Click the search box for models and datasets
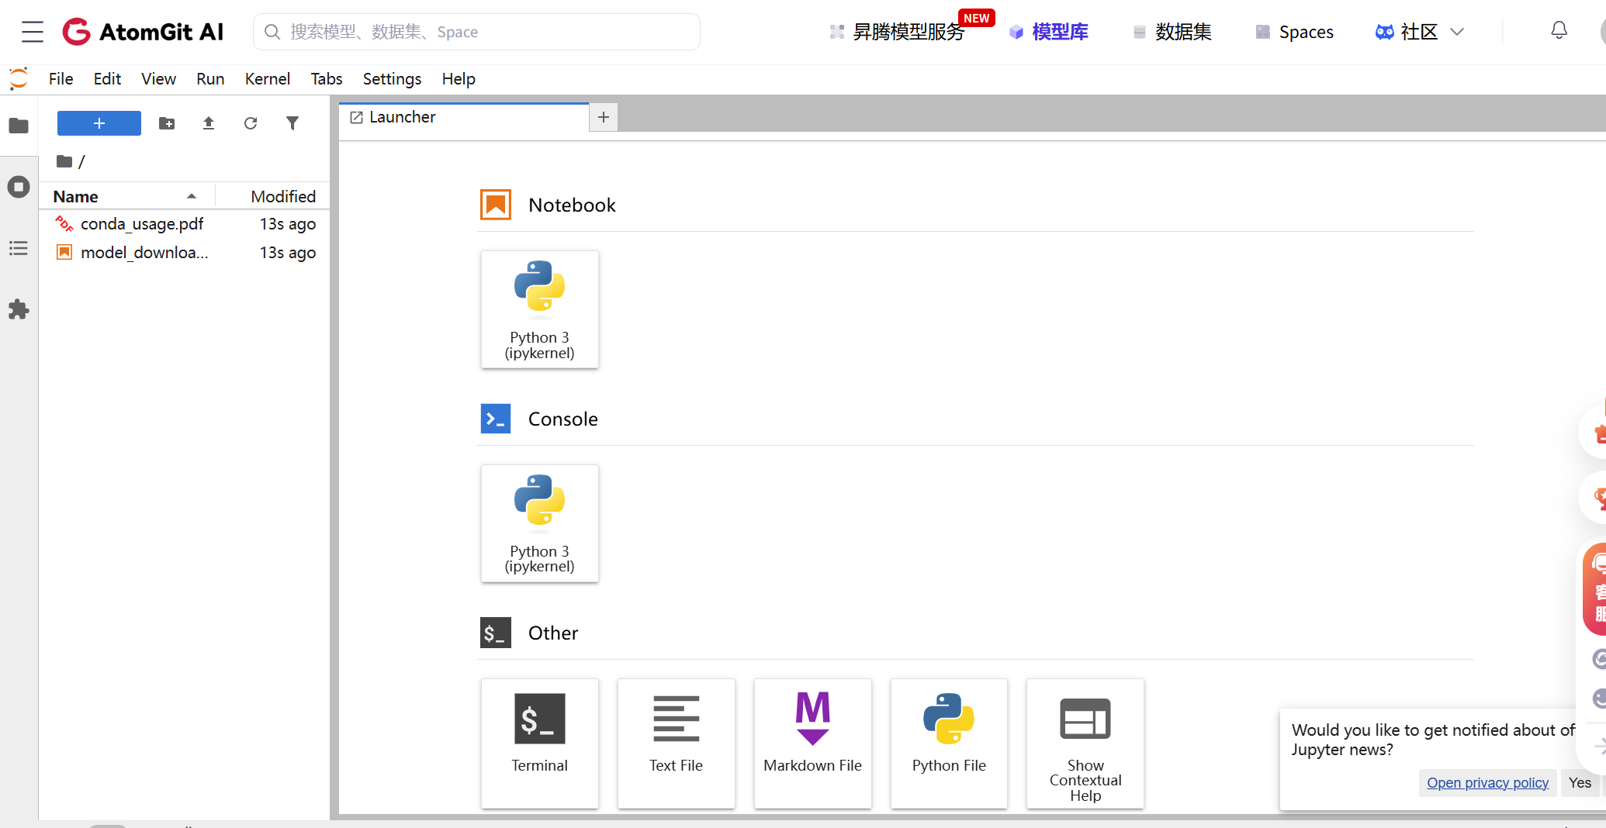The height and width of the screenshot is (828, 1606). click(476, 32)
